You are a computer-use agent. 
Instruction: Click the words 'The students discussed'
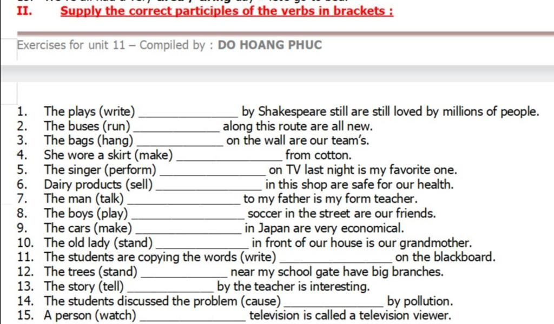[x=107, y=301]
